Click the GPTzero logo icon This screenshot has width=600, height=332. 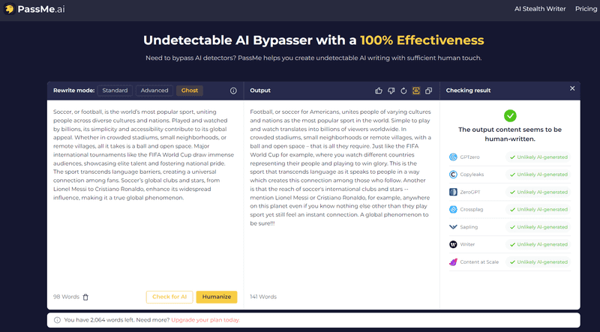453,157
